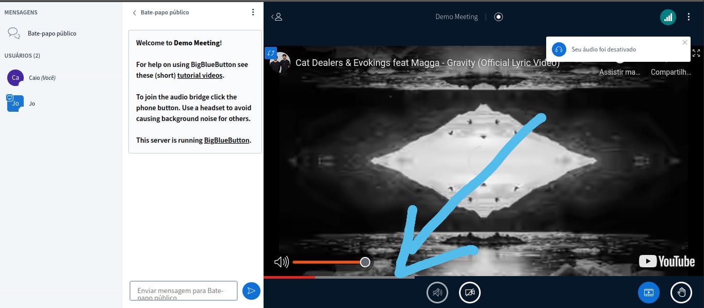This screenshot has height=308, width=704.
Task: Close the audio disabled notification
Action: click(684, 43)
